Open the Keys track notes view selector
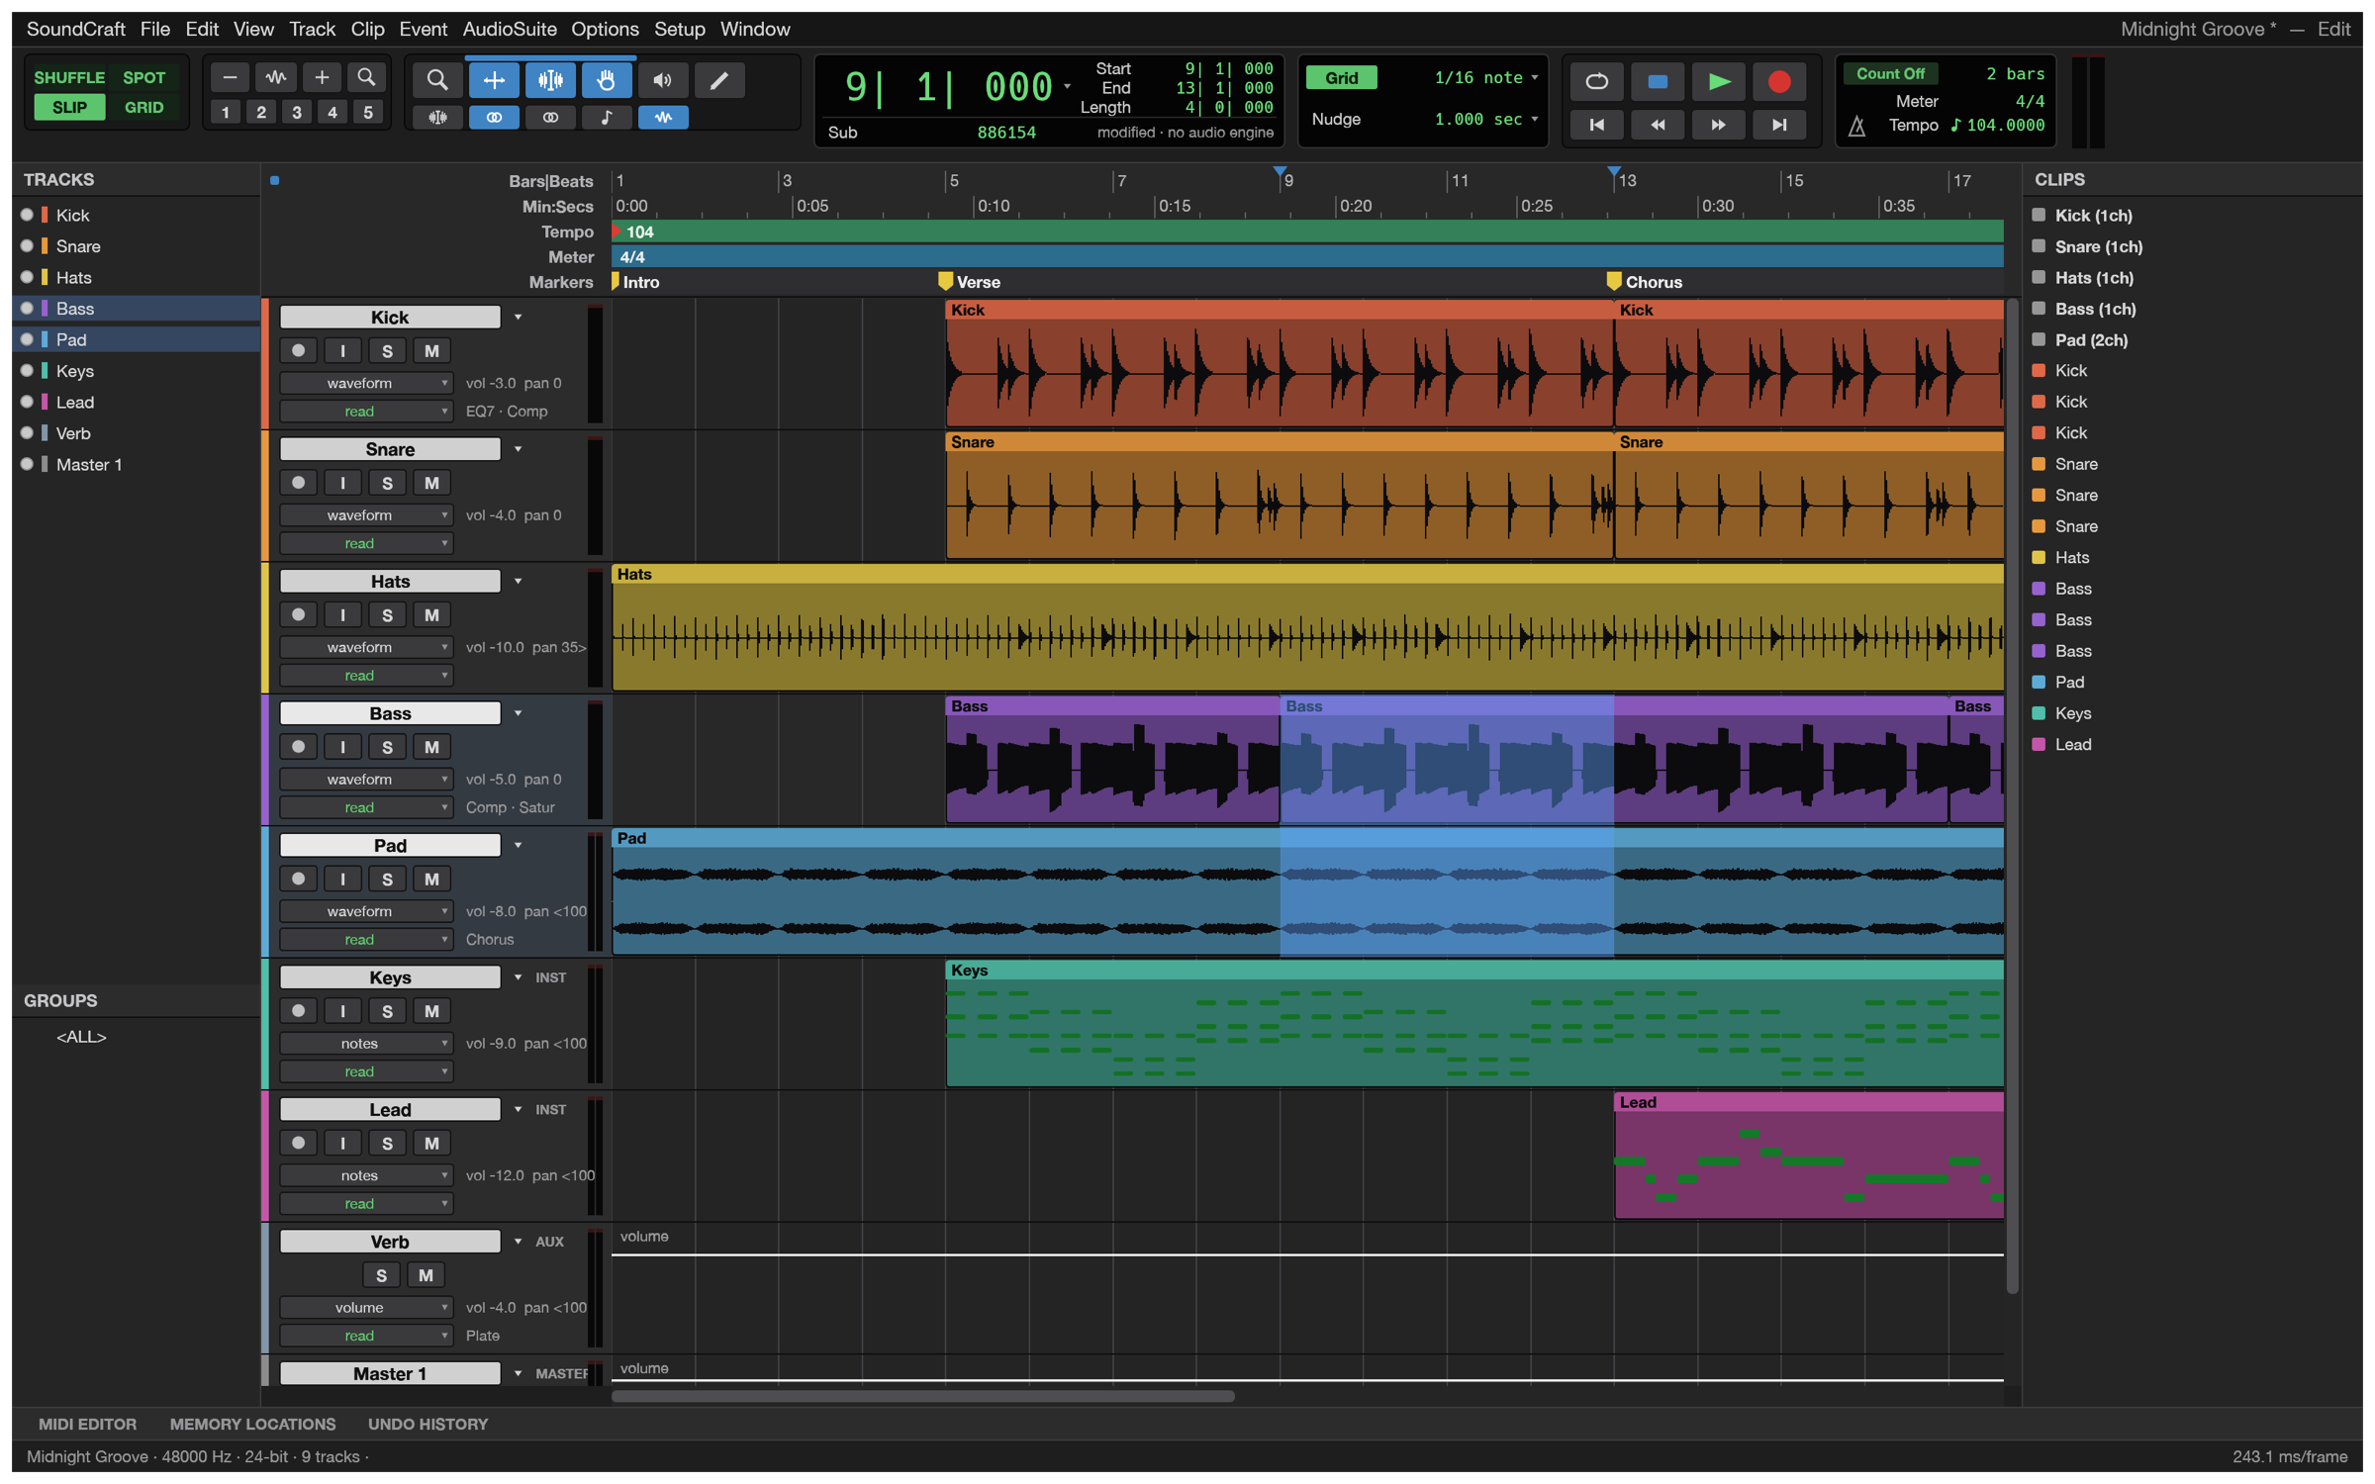The height and width of the screenshot is (1484, 2375). tap(365, 1043)
